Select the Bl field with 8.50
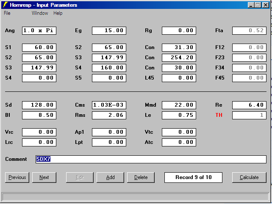This screenshot has height=204, width=272. click(x=39, y=115)
